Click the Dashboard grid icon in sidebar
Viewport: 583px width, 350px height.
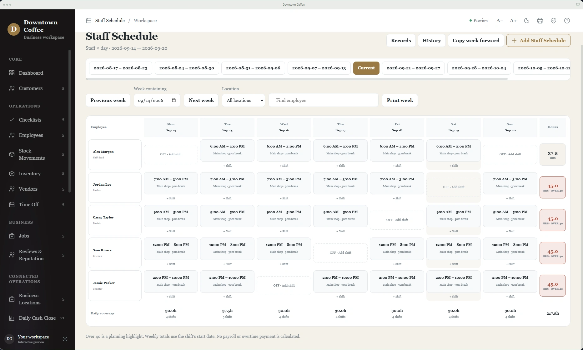(x=12, y=73)
